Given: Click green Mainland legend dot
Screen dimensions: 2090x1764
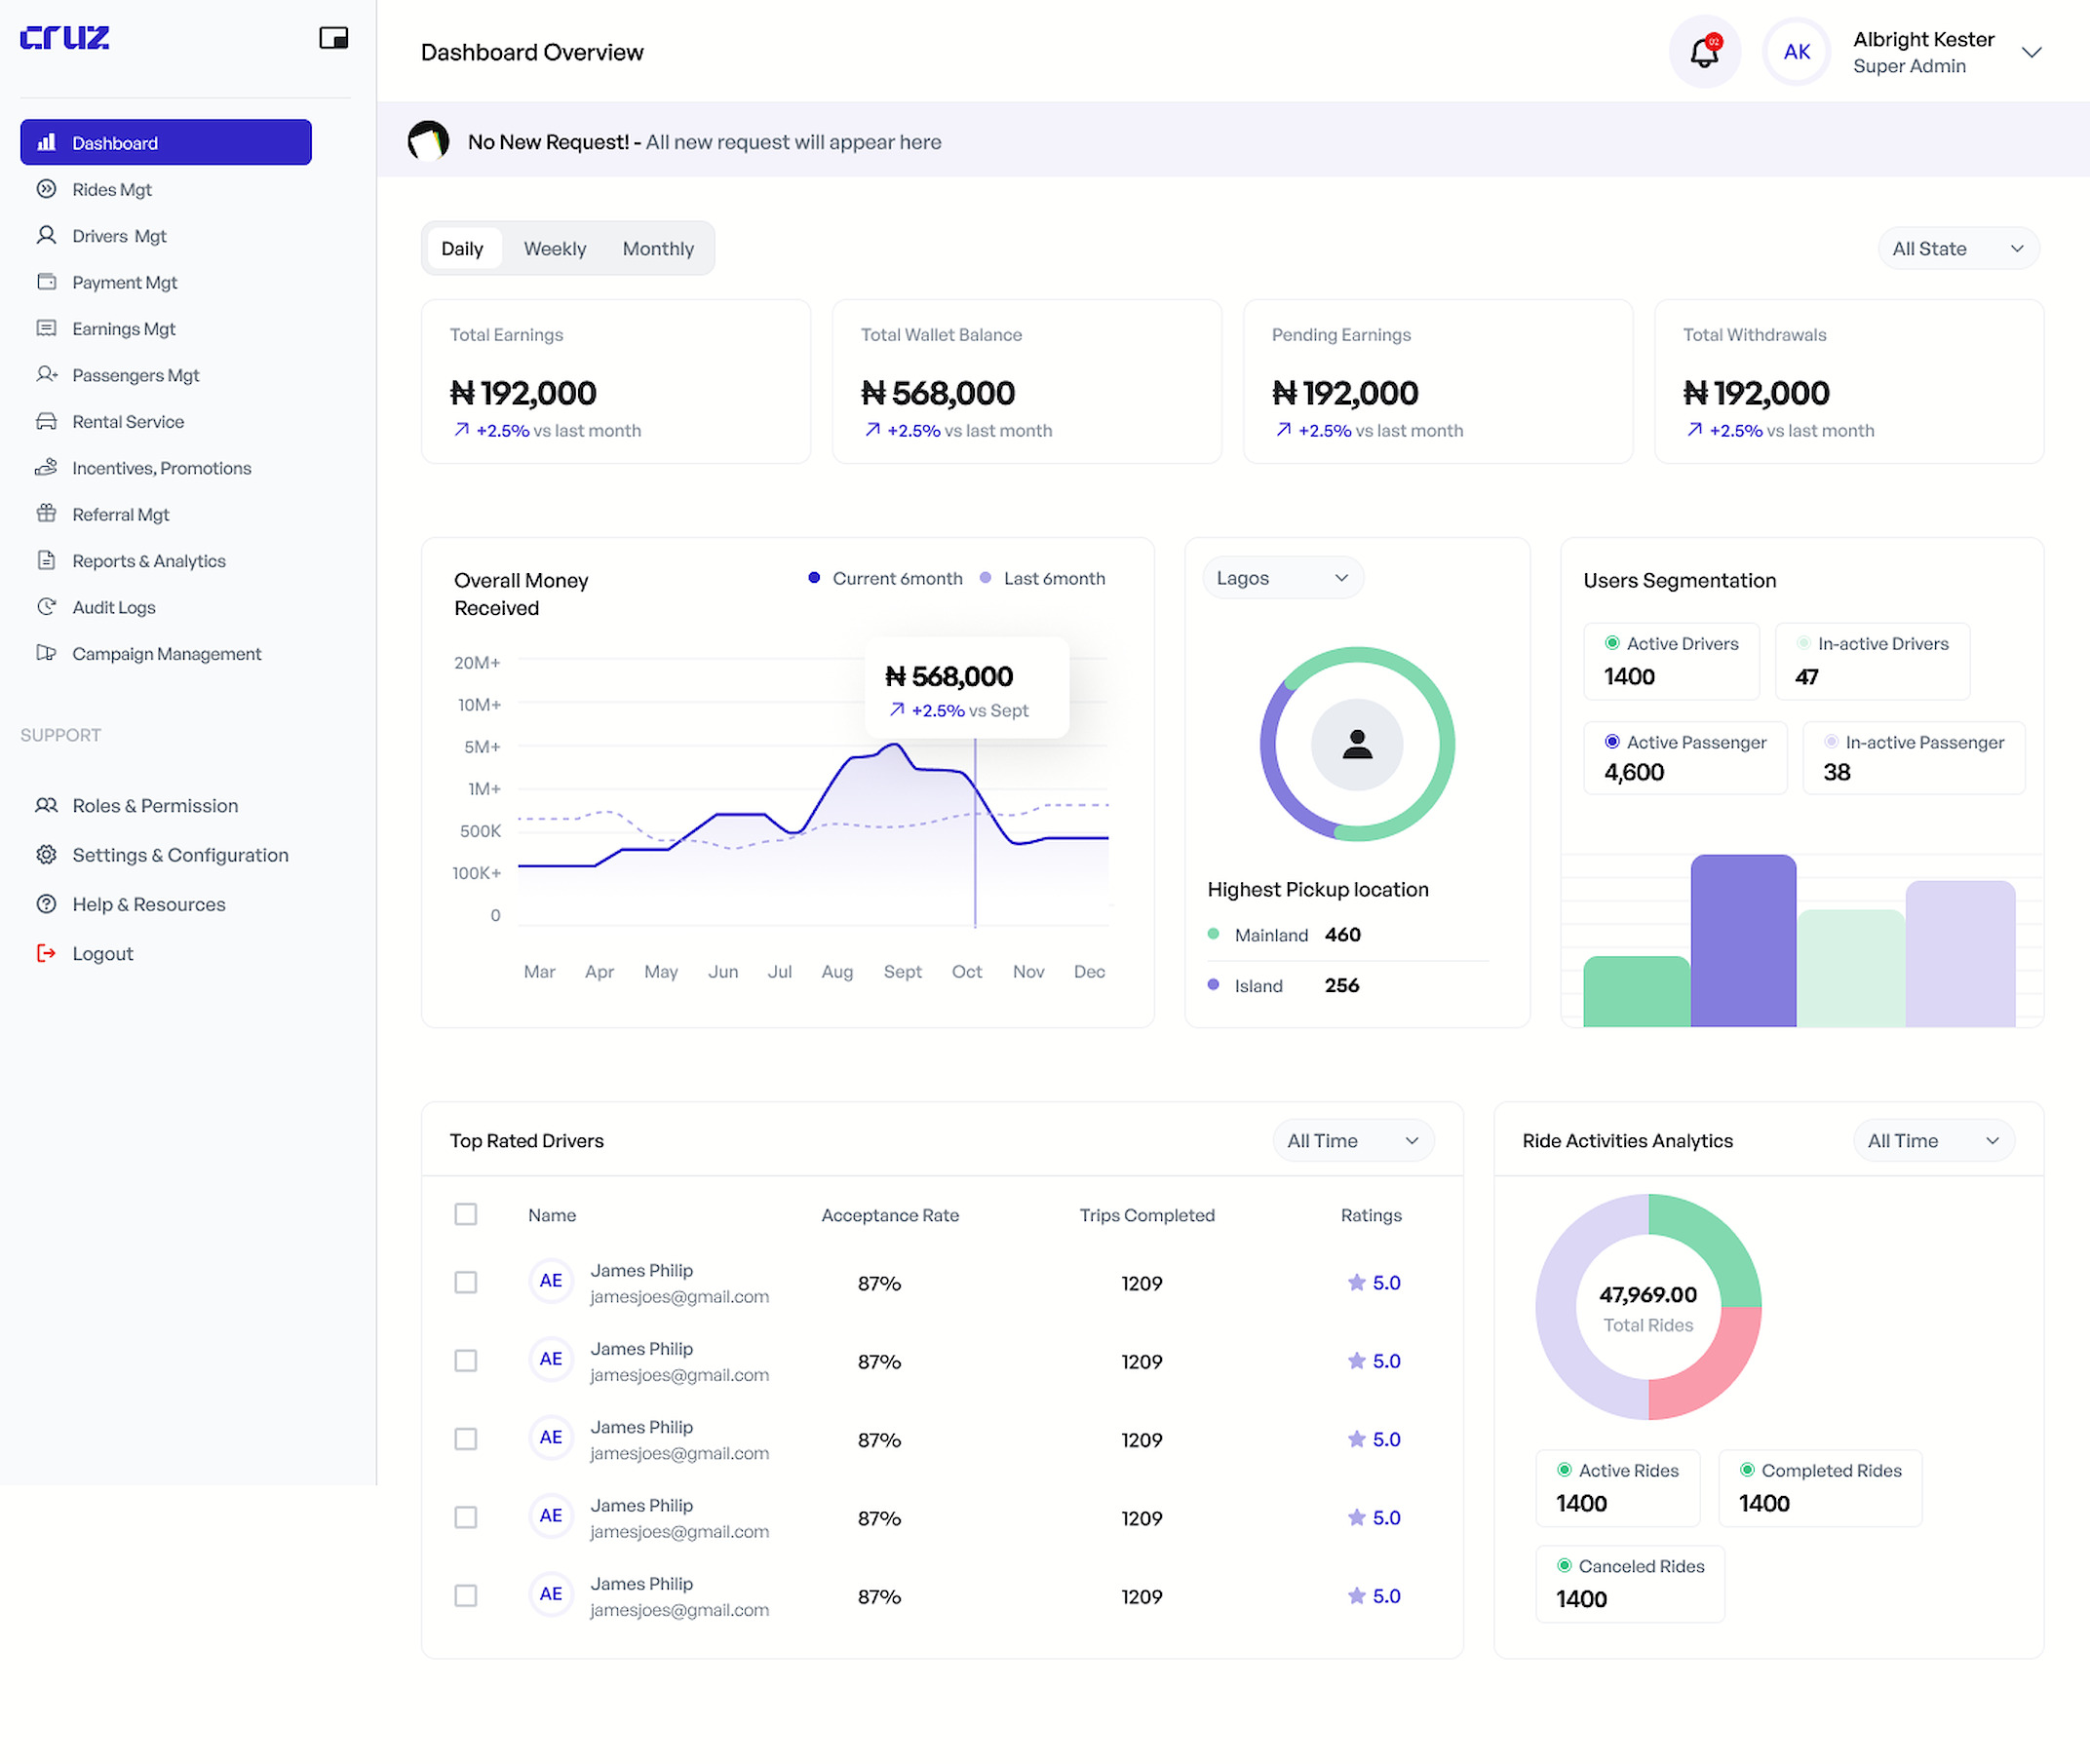Looking at the screenshot, I should pos(1213,934).
